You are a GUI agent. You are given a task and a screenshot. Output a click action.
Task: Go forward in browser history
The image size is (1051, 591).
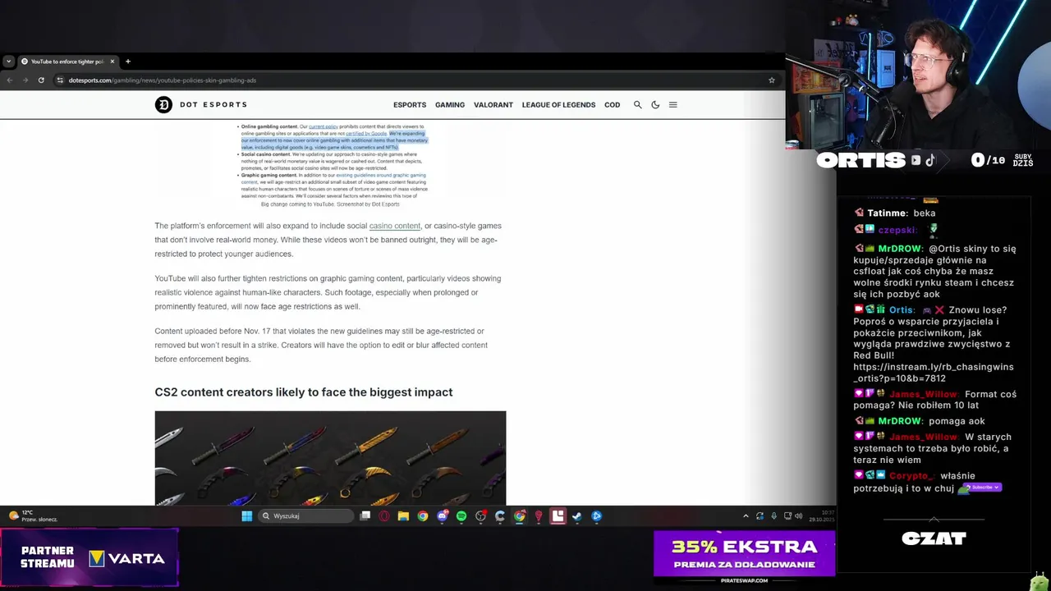pyautogui.click(x=25, y=80)
